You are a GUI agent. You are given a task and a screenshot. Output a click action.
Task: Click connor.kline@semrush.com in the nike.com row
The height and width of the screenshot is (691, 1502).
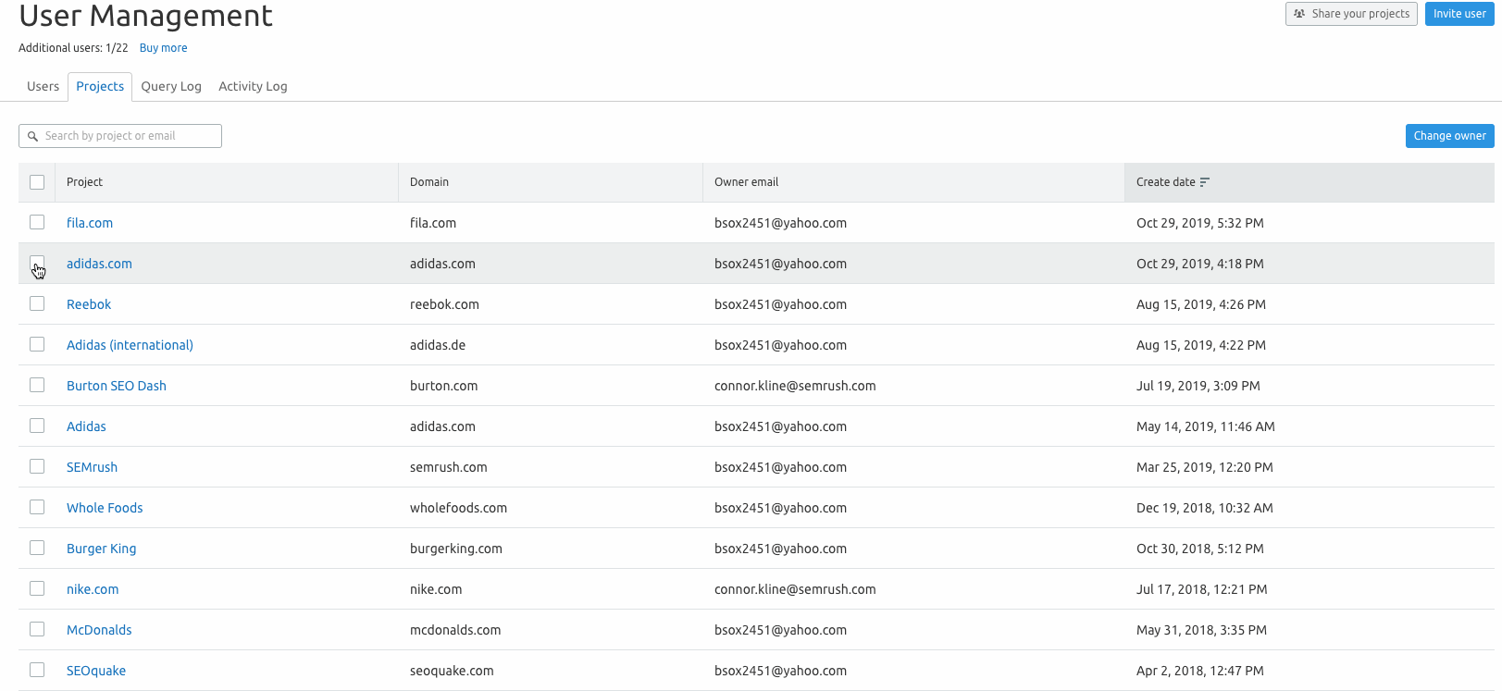[x=795, y=589]
